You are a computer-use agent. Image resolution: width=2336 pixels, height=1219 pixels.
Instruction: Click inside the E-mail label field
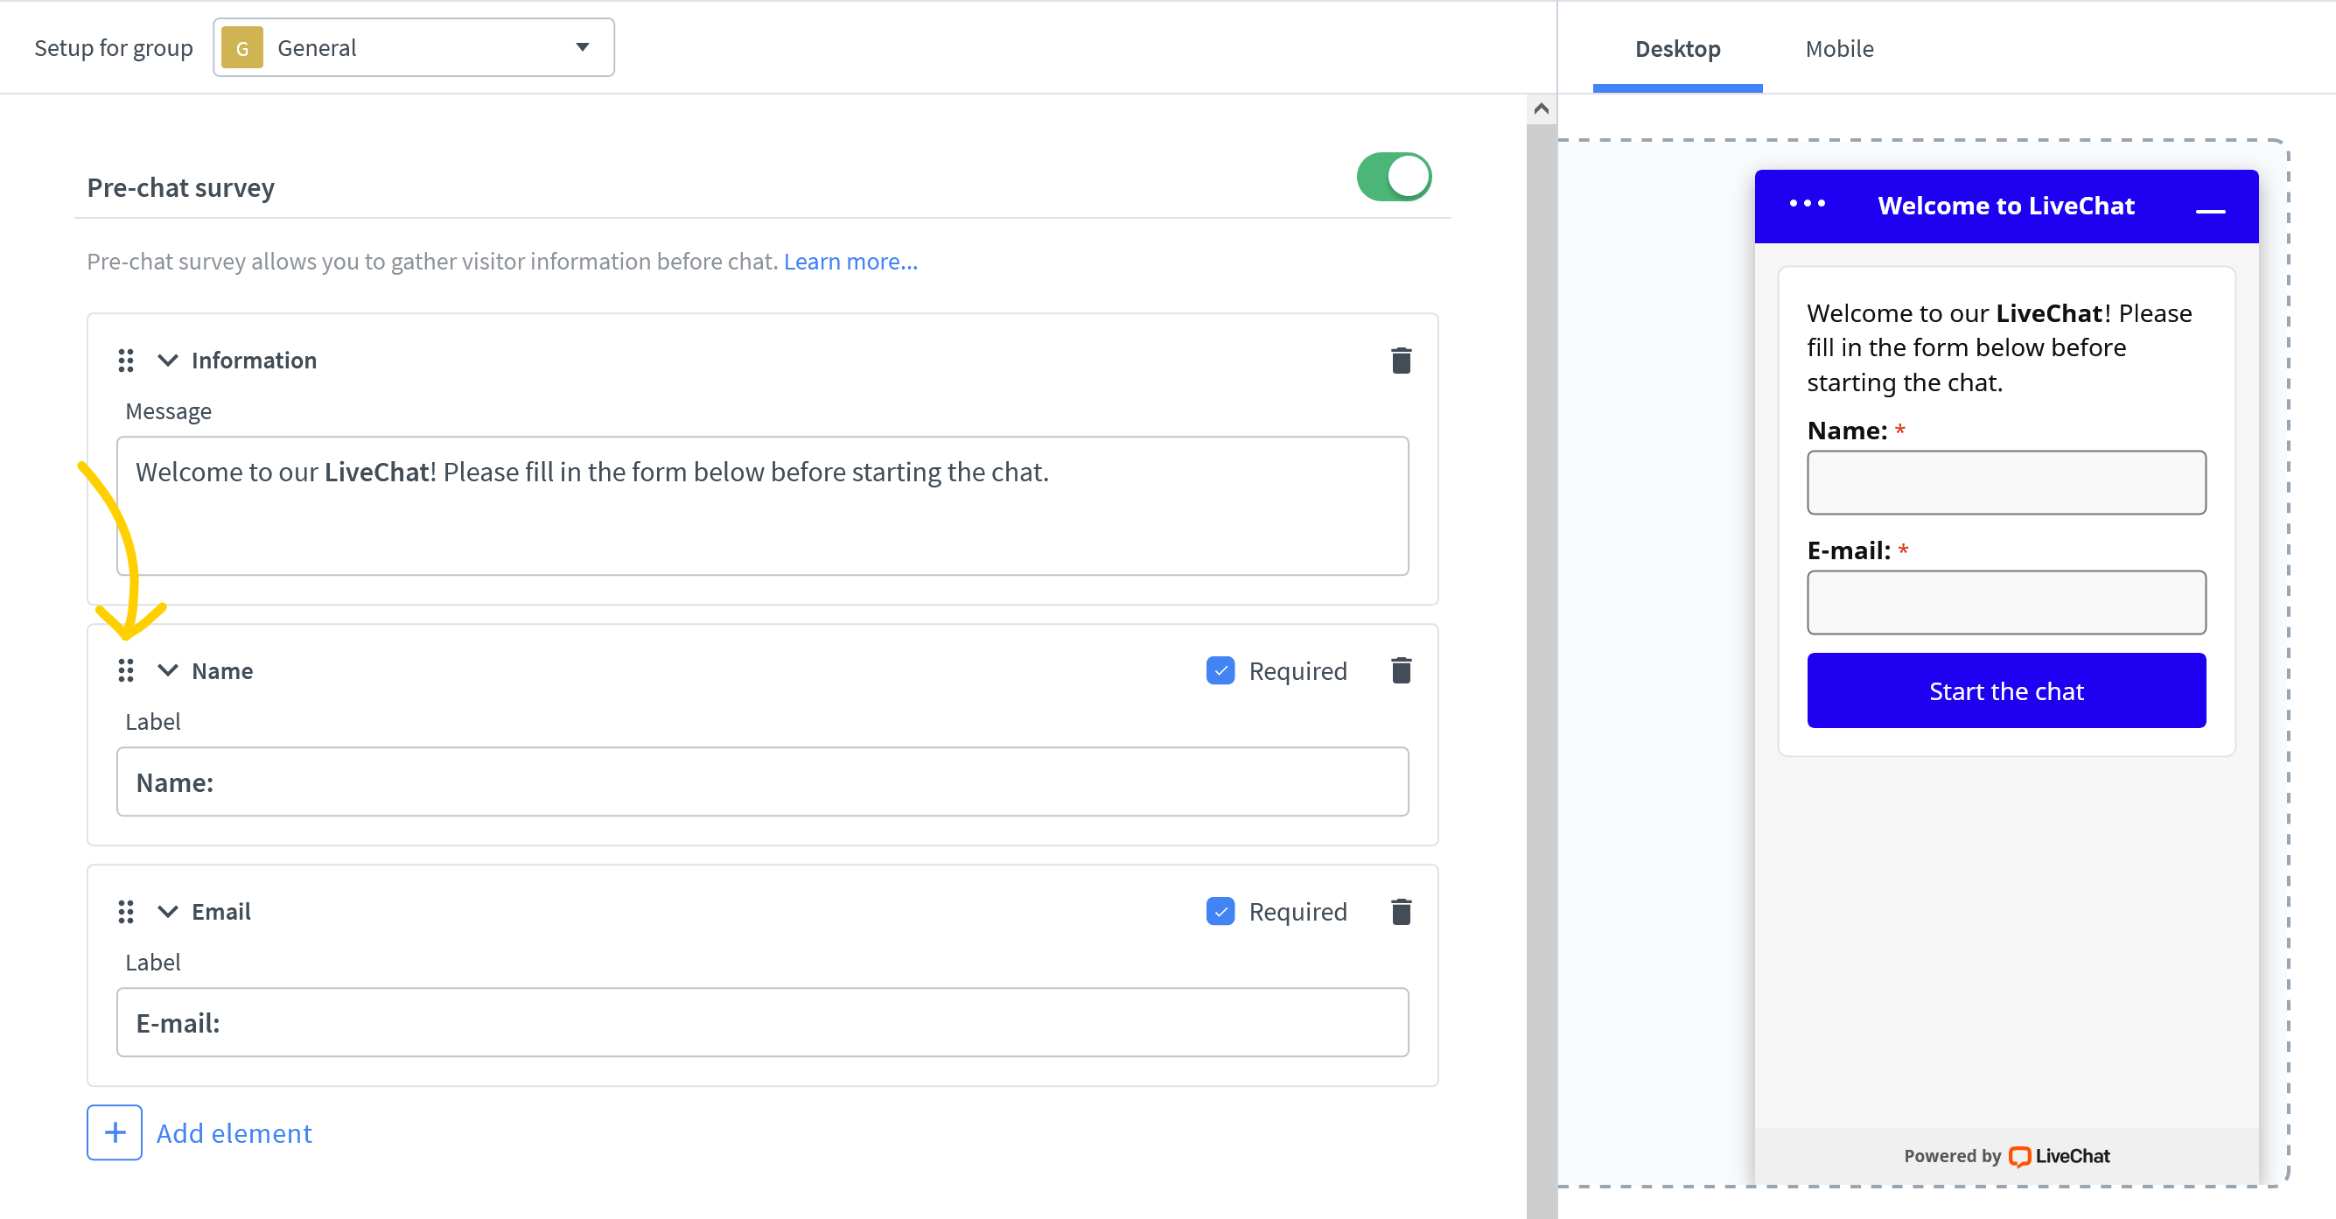pos(762,1022)
